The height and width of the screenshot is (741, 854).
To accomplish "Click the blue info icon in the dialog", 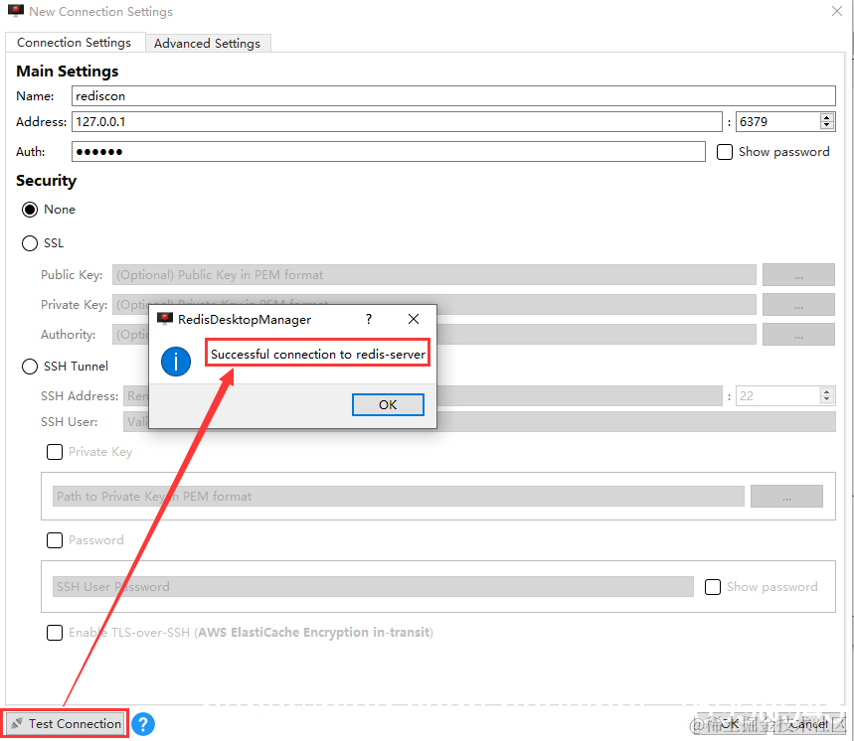I will [x=176, y=362].
